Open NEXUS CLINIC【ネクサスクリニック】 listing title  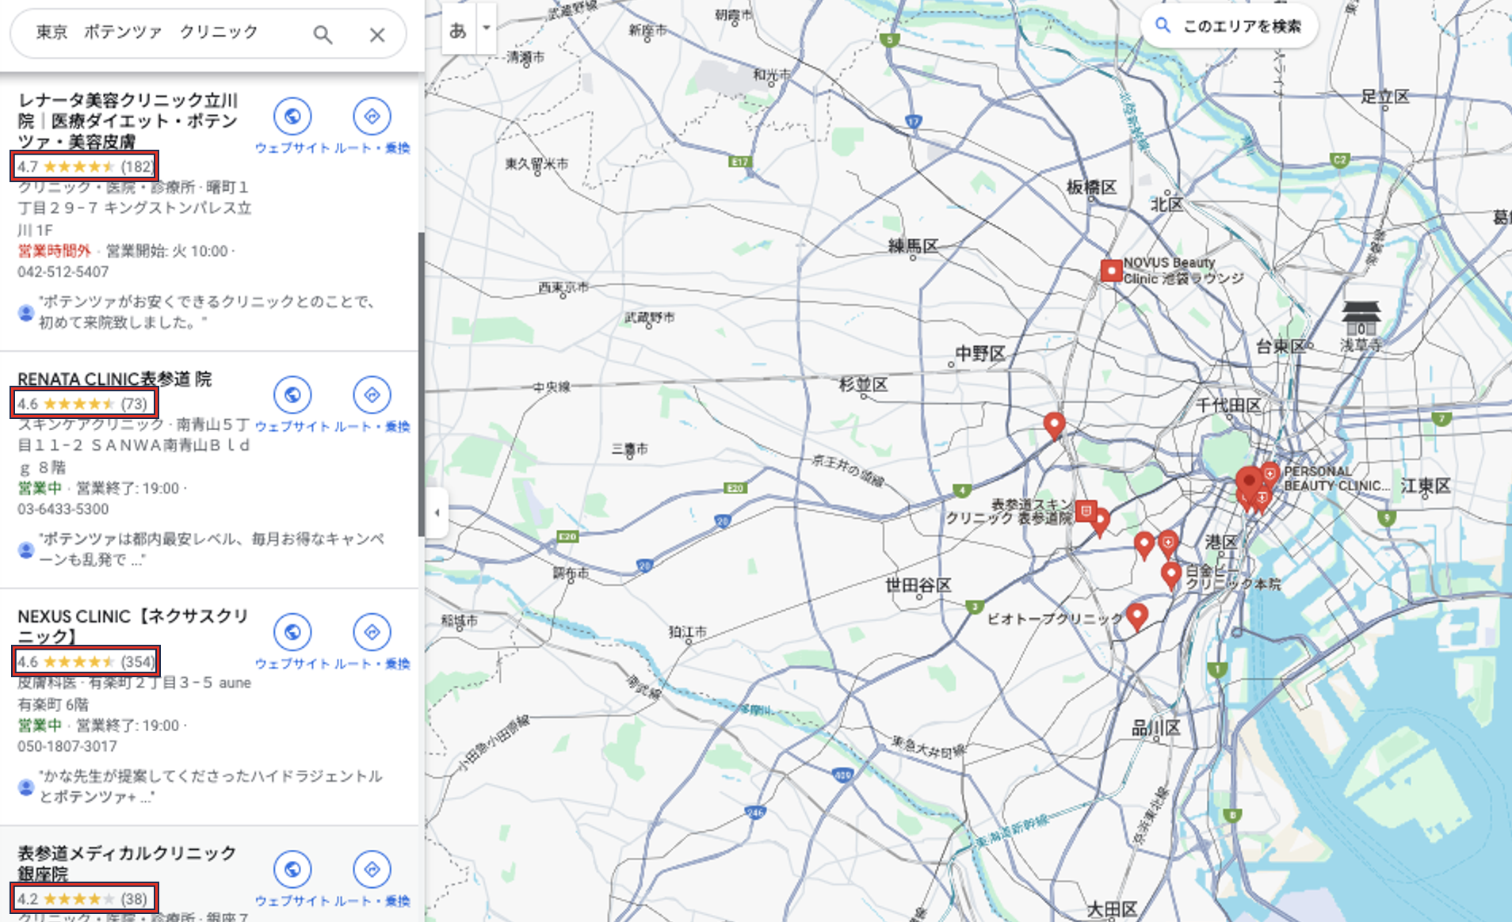pyautogui.click(x=133, y=626)
